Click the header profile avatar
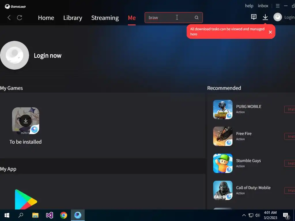Image resolution: width=295 pixels, height=221 pixels. point(277,17)
